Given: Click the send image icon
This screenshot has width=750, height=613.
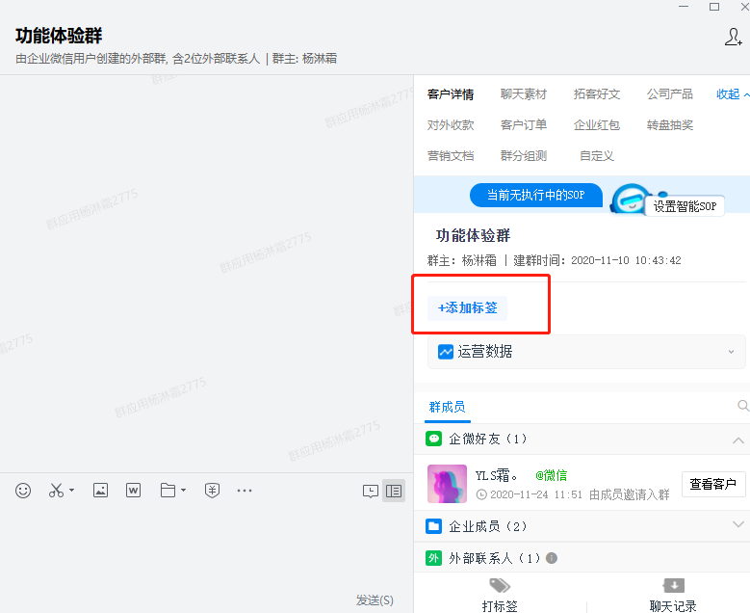Looking at the screenshot, I should pos(100,491).
